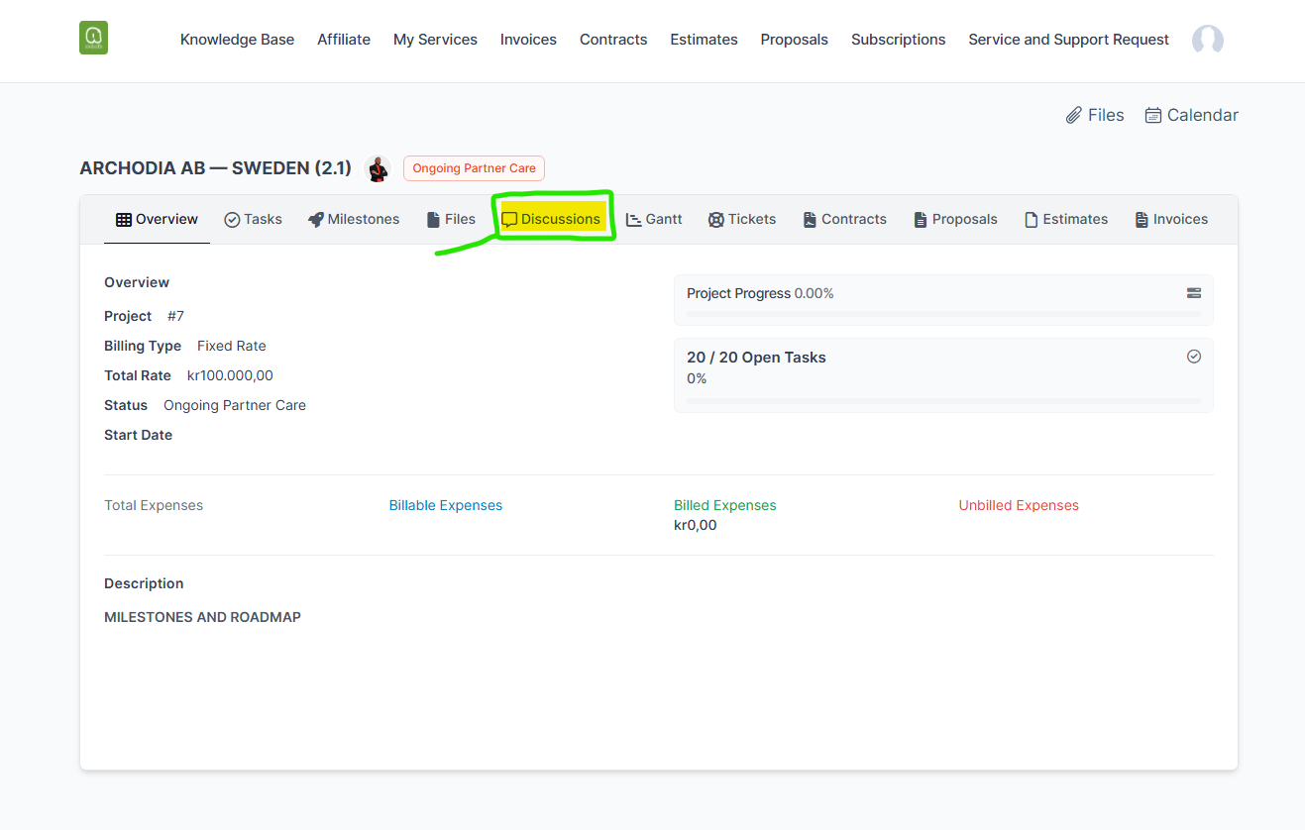Open the Discussions tab
Image resolution: width=1305 pixels, height=830 pixels.
click(x=551, y=219)
